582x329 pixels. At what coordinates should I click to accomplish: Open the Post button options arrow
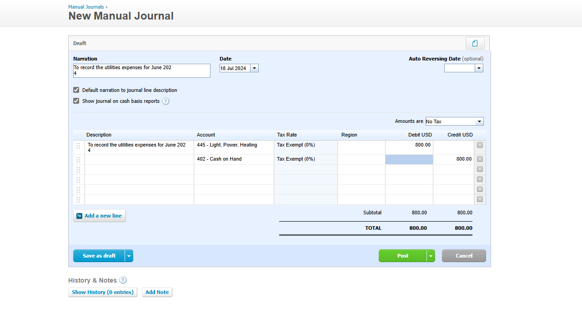click(431, 256)
